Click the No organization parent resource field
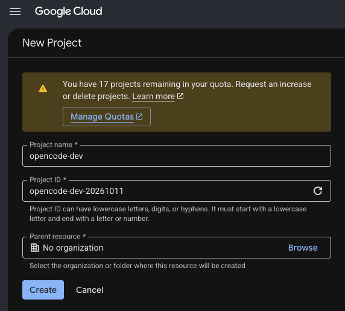The height and width of the screenshot is (311, 345). pyautogui.click(x=177, y=248)
